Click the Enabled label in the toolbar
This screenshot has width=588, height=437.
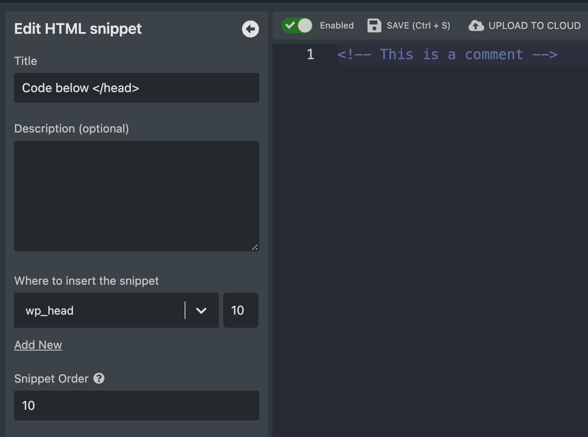(x=336, y=25)
